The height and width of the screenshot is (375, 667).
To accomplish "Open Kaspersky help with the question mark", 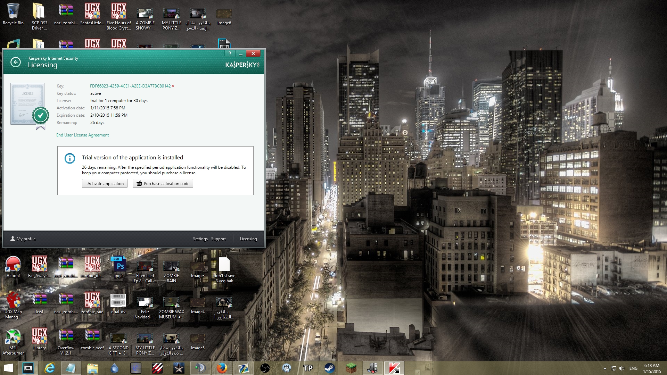I will pos(230,53).
